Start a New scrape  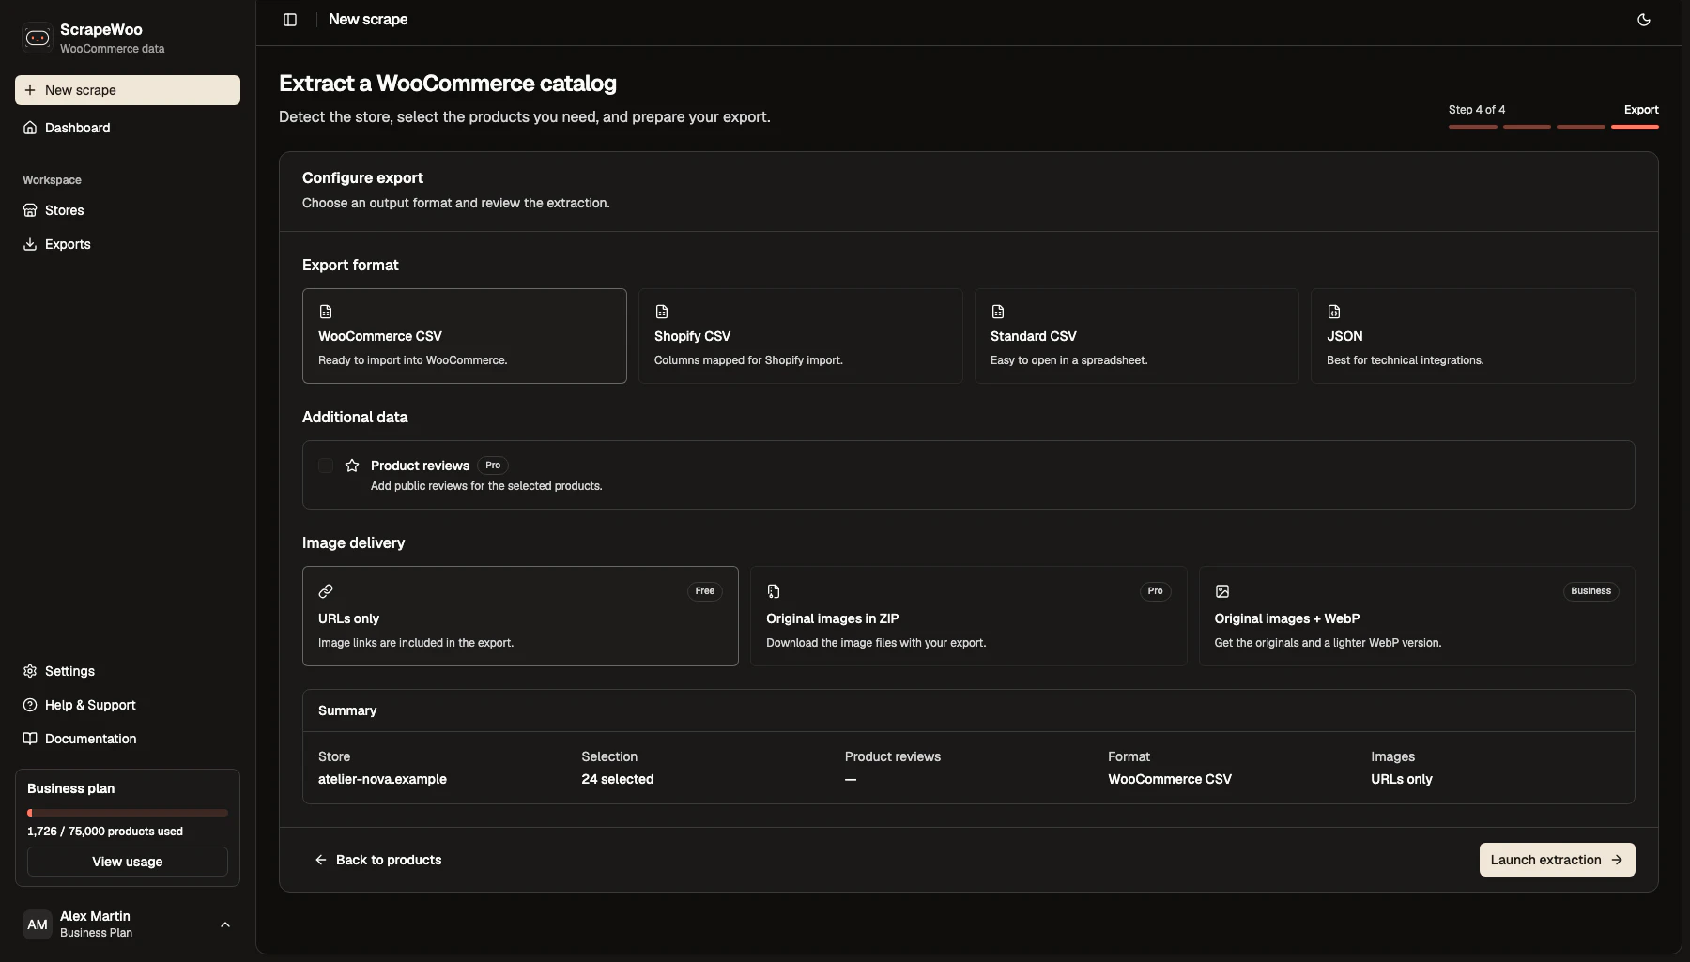click(128, 90)
